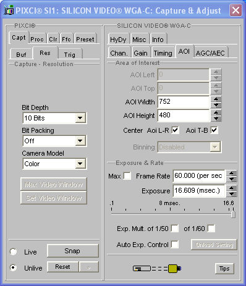
Task: Open the Bit Depth dropdown
Action: coord(80,118)
